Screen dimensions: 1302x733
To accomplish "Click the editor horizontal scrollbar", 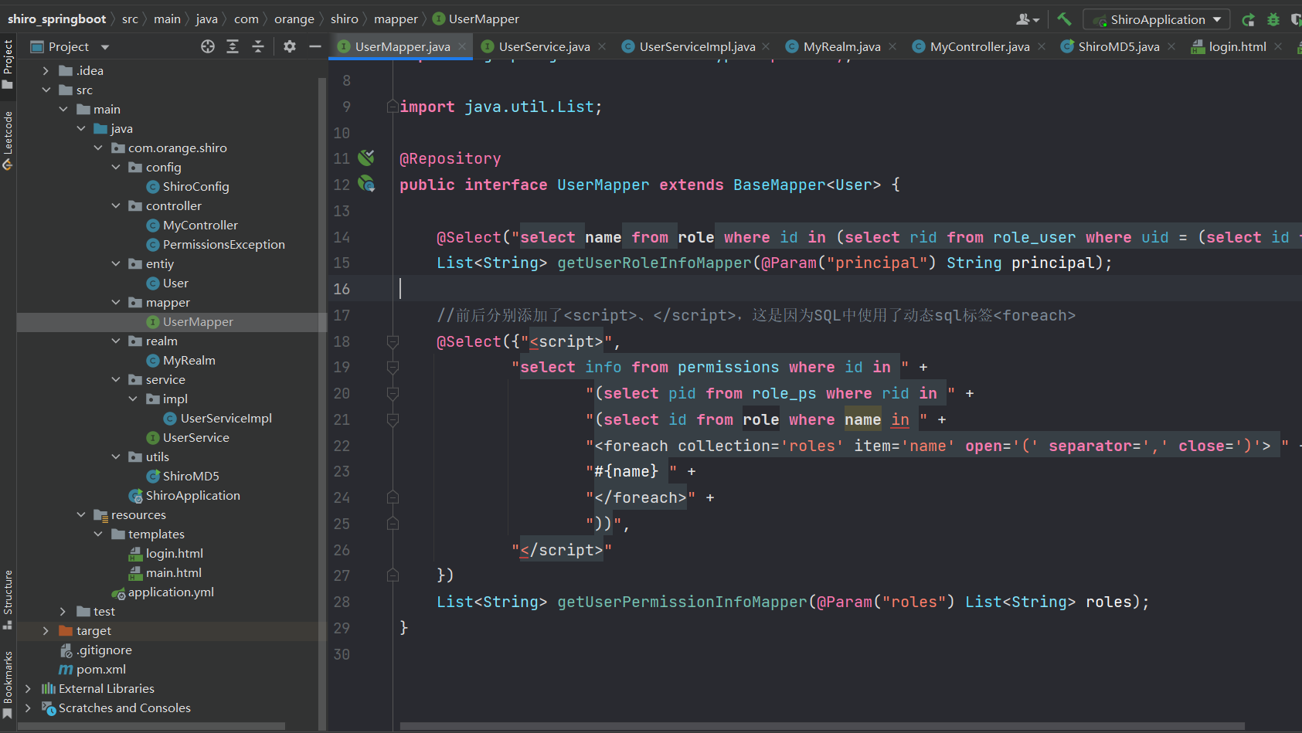I will point(822,726).
